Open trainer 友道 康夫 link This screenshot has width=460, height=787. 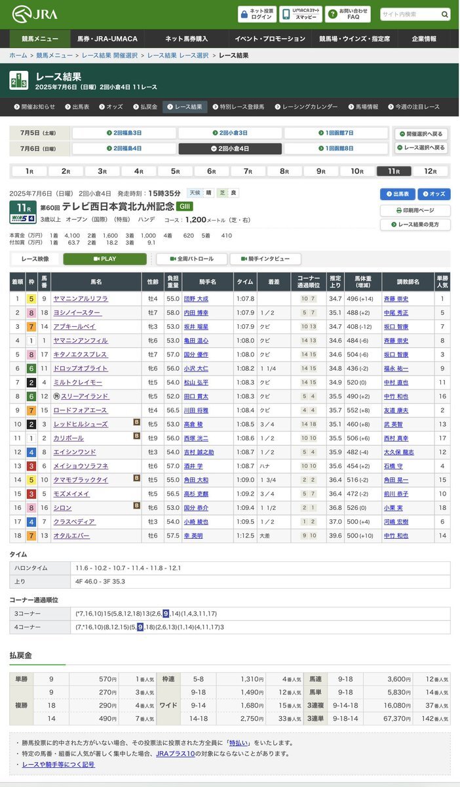[396, 410]
